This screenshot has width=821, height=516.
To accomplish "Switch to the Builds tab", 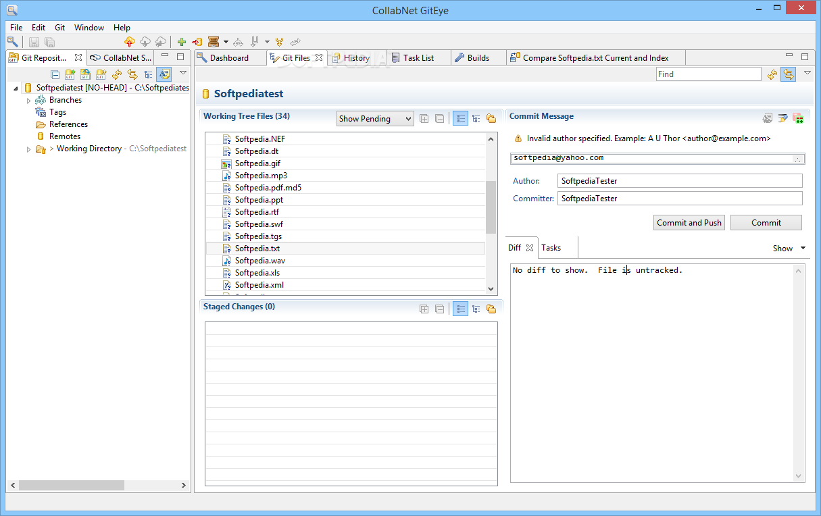I will [x=478, y=58].
